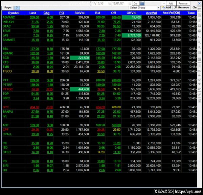203x195 pixels.
Task: Sort by the PO column header
Action: tap(62, 13)
